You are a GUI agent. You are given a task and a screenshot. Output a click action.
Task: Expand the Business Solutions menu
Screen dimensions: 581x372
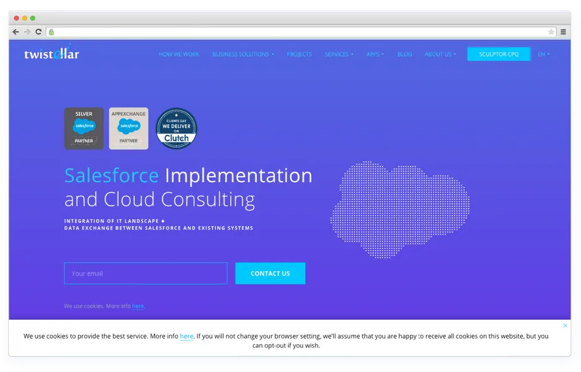243,54
